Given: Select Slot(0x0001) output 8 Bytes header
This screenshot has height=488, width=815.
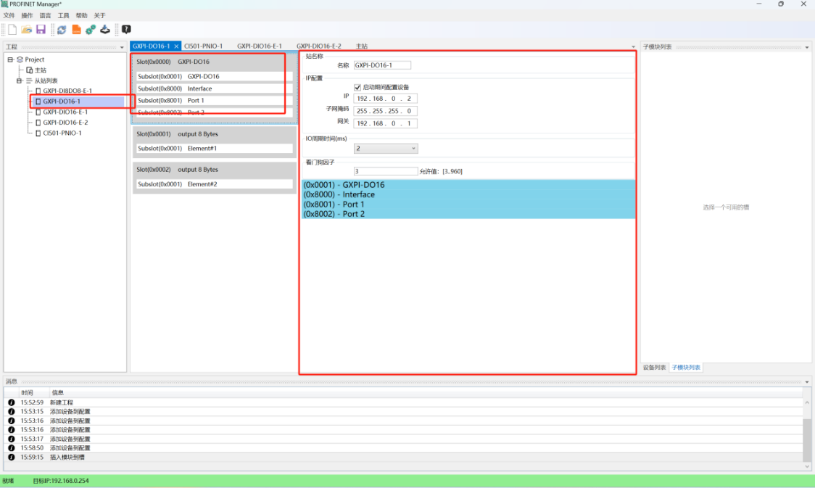Looking at the screenshot, I should pos(214,134).
